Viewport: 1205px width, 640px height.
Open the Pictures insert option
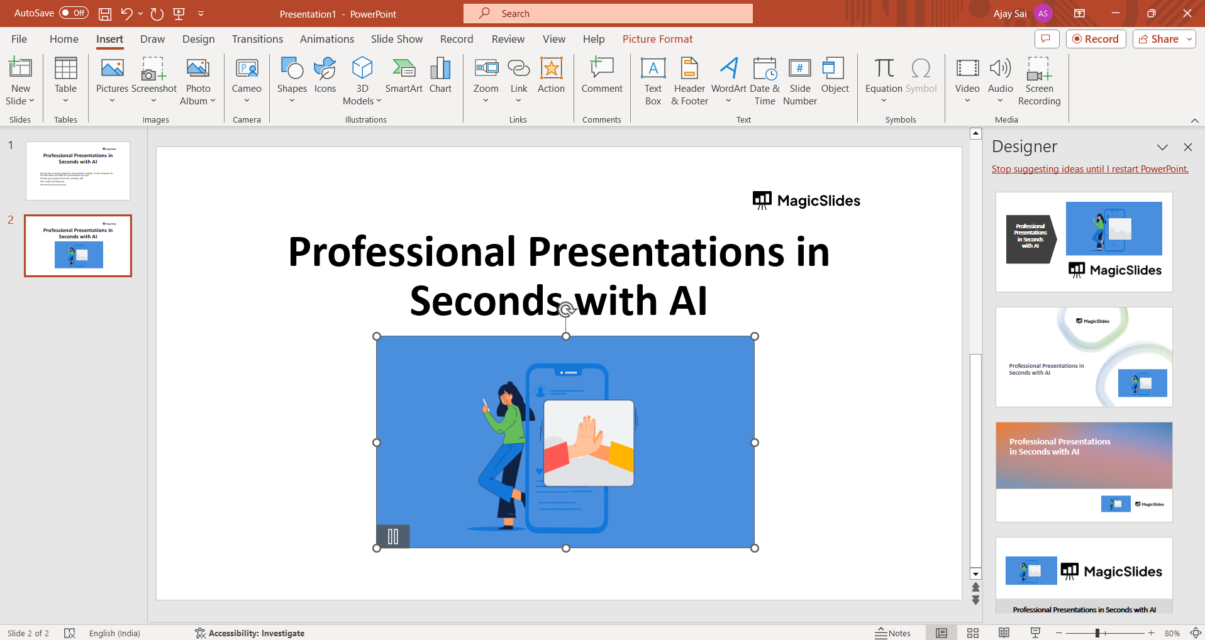[x=112, y=80]
